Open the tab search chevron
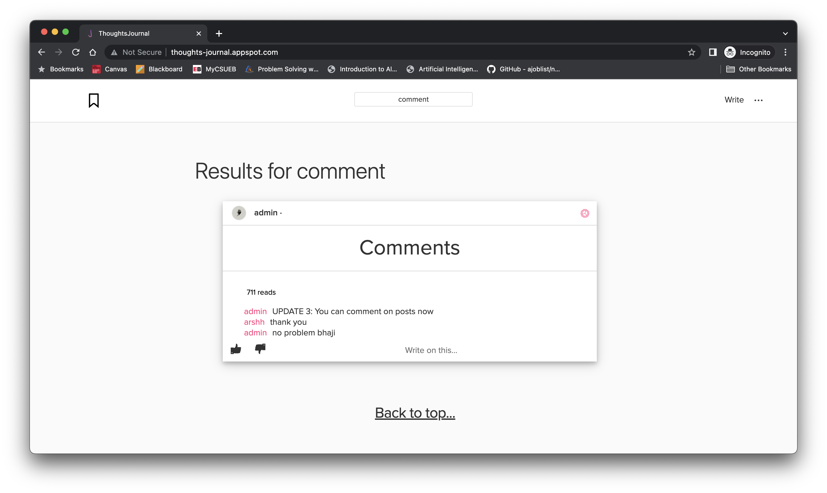The height and width of the screenshot is (493, 827). (785, 33)
